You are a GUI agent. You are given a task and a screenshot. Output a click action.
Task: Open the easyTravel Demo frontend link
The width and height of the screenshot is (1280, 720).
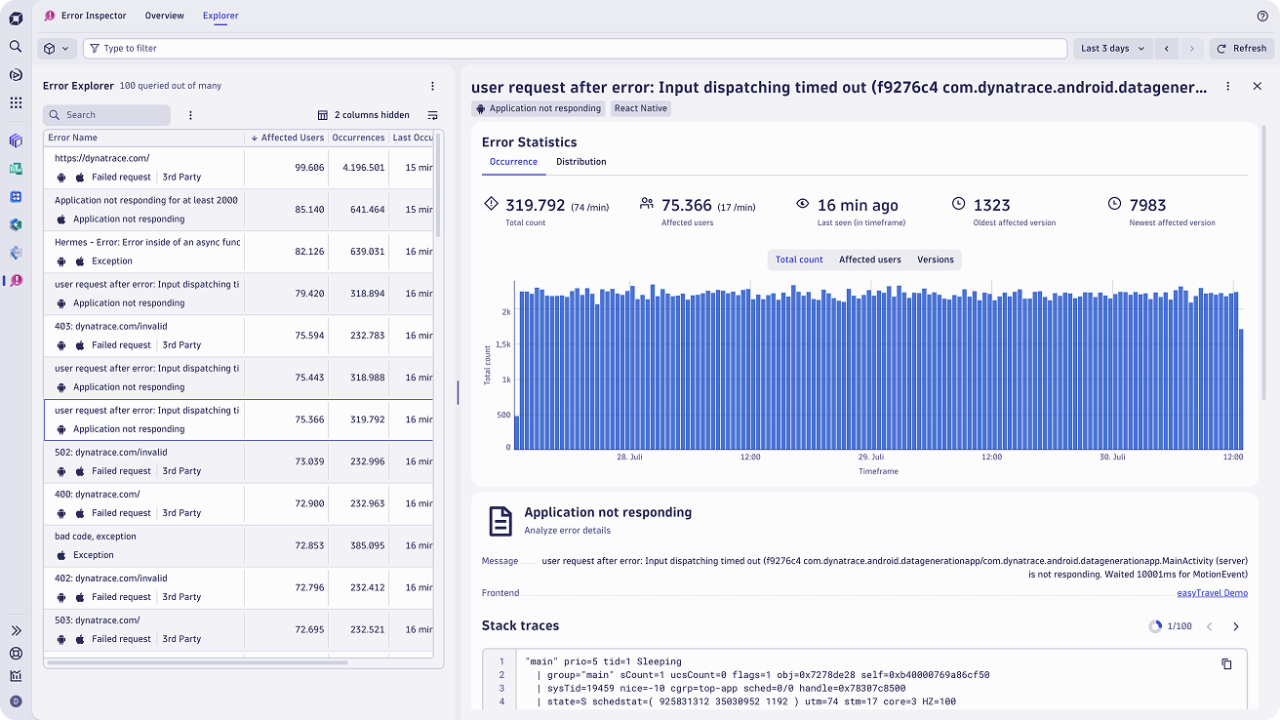click(1212, 593)
